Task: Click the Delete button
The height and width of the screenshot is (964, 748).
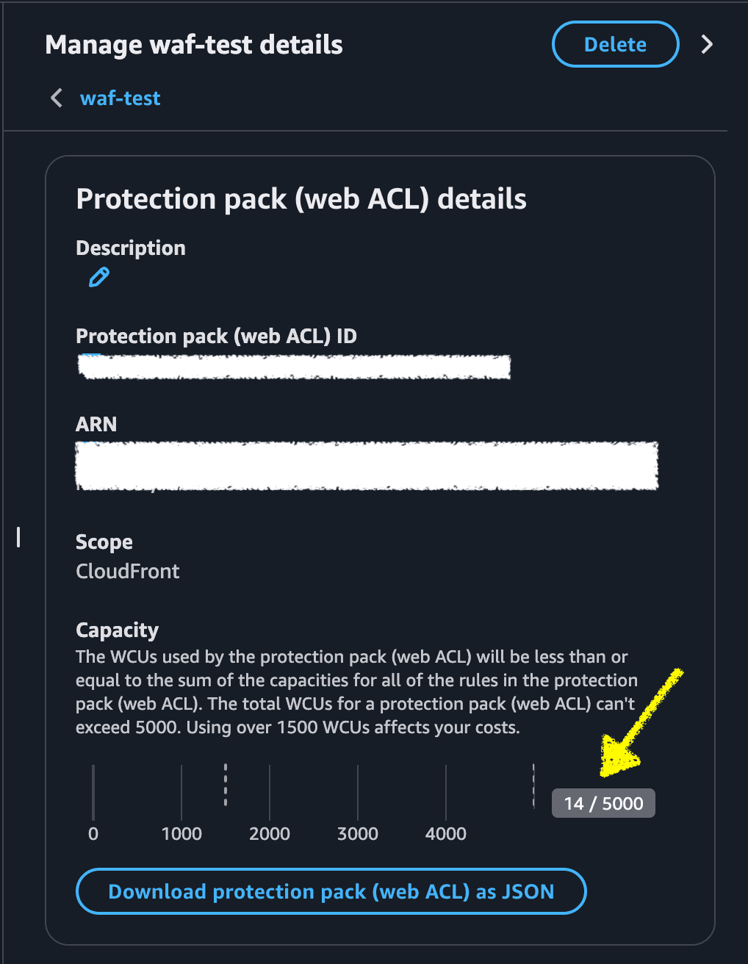Action: click(x=615, y=45)
